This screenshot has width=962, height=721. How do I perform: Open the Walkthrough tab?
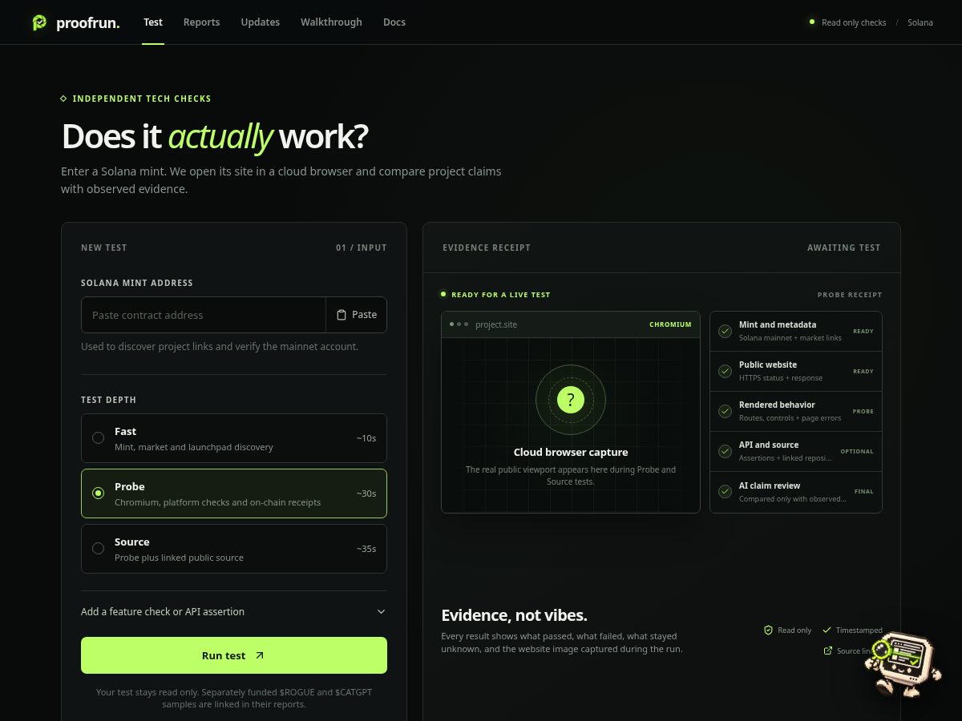coord(331,22)
